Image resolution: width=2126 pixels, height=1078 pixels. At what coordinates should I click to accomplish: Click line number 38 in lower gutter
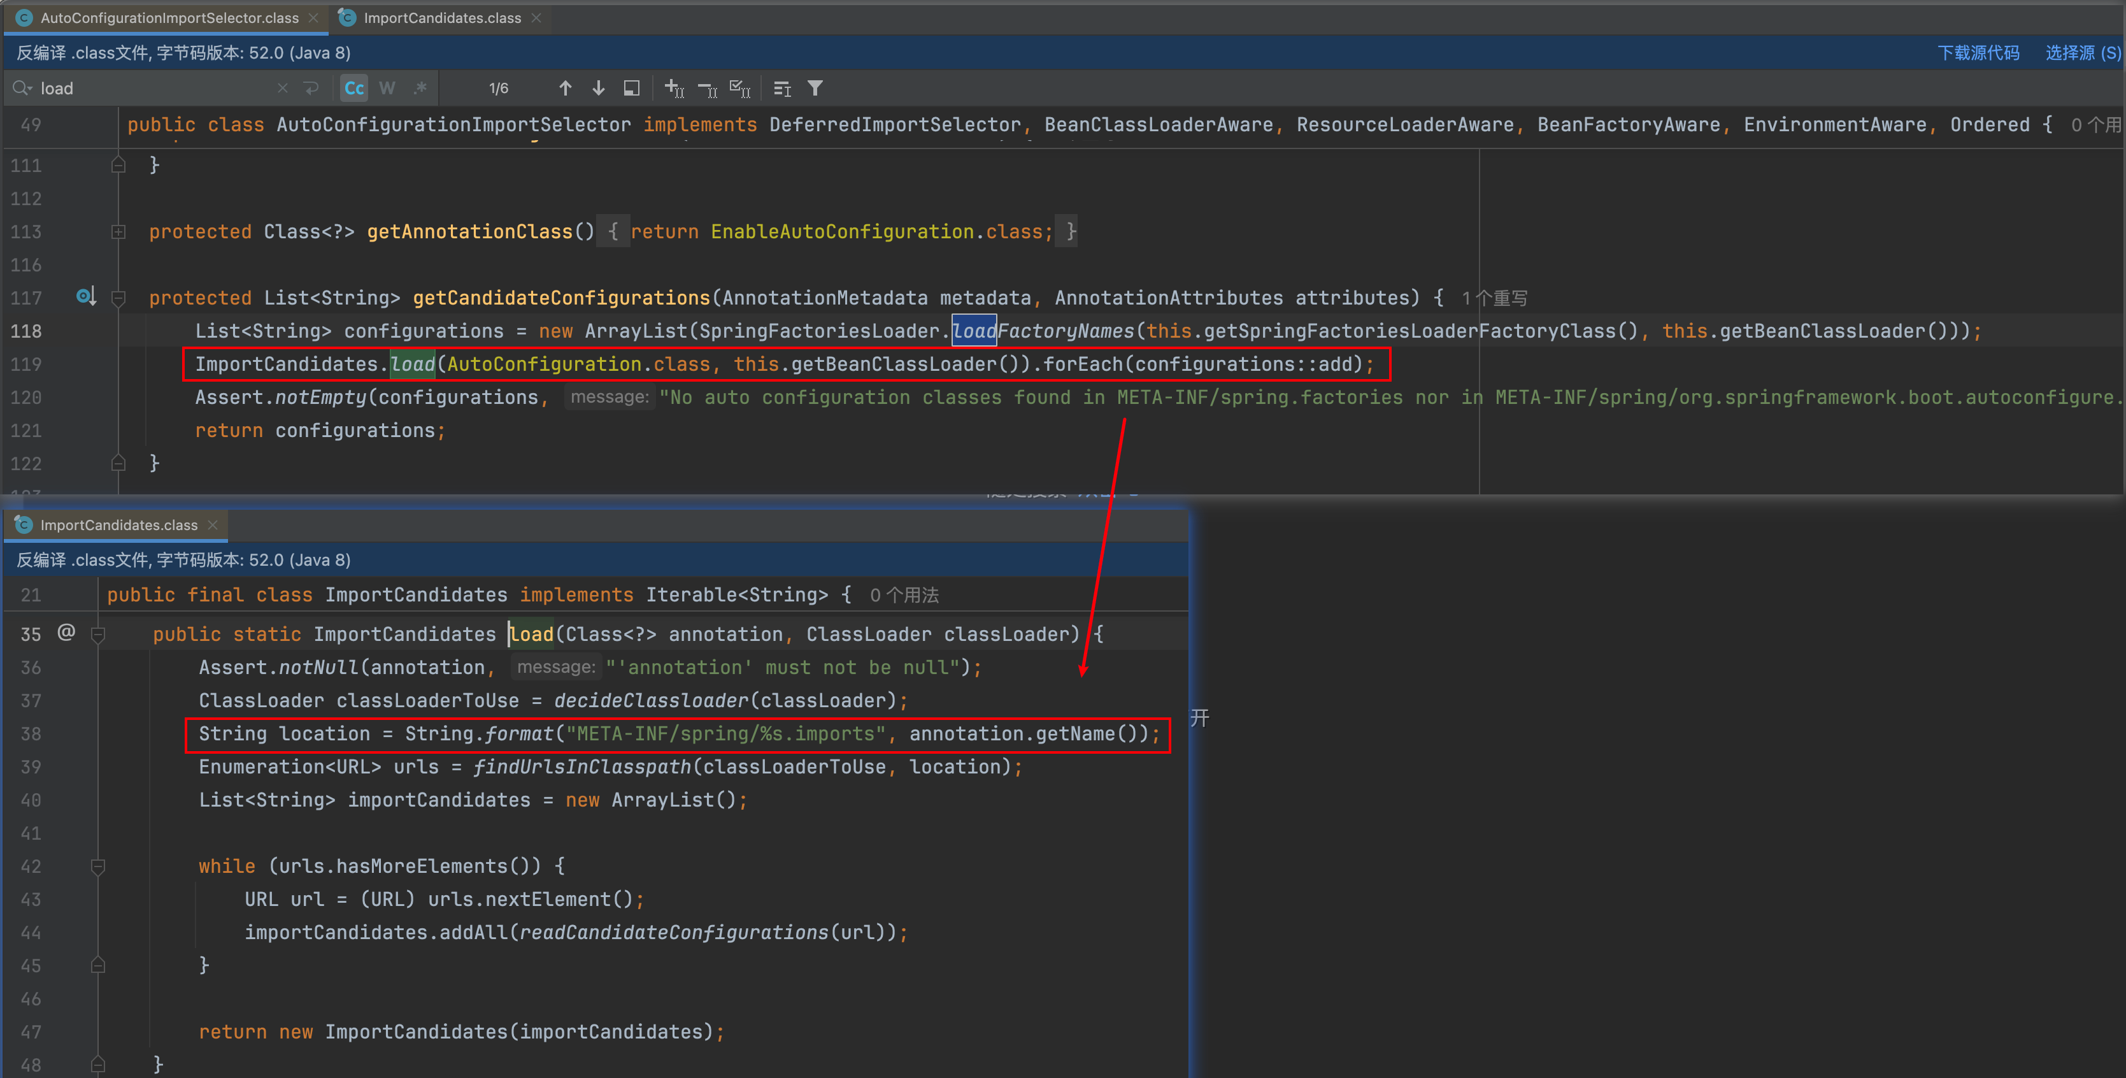pos(31,734)
